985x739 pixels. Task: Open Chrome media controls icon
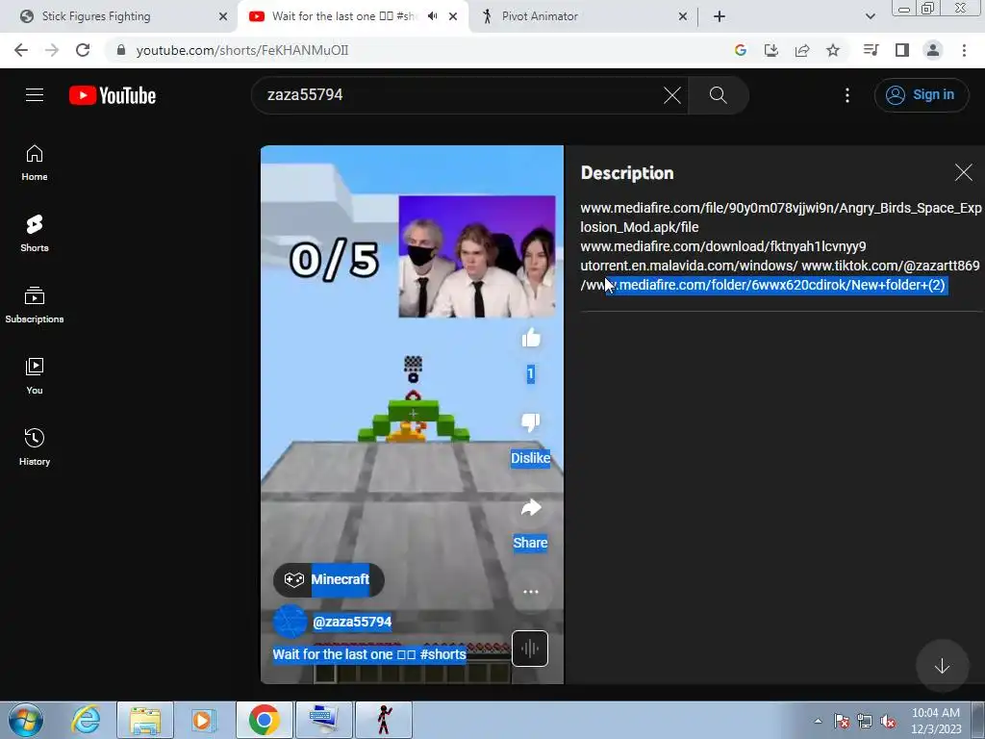[871, 50]
